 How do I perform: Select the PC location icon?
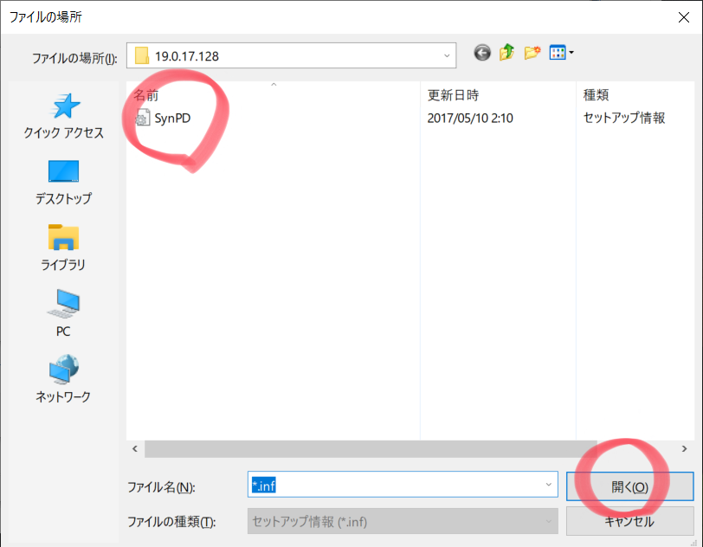click(x=63, y=313)
